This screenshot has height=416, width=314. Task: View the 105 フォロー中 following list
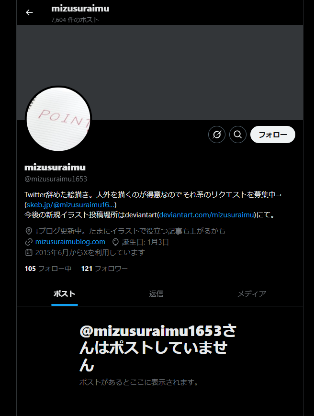48,269
